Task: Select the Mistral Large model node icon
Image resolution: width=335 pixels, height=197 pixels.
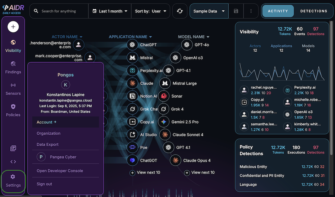Action: [x=165, y=83]
